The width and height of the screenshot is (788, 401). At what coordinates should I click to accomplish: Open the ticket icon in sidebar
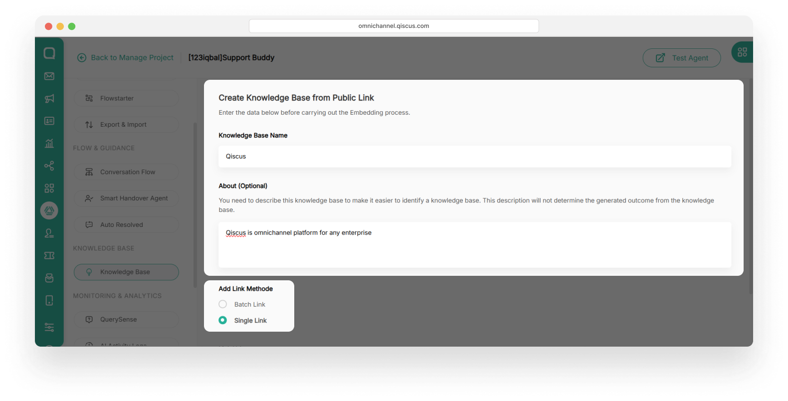pyautogui.click(x=49, y=255)
